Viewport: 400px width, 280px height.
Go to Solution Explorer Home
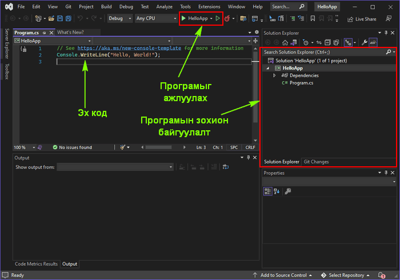(x=285, y=42)
